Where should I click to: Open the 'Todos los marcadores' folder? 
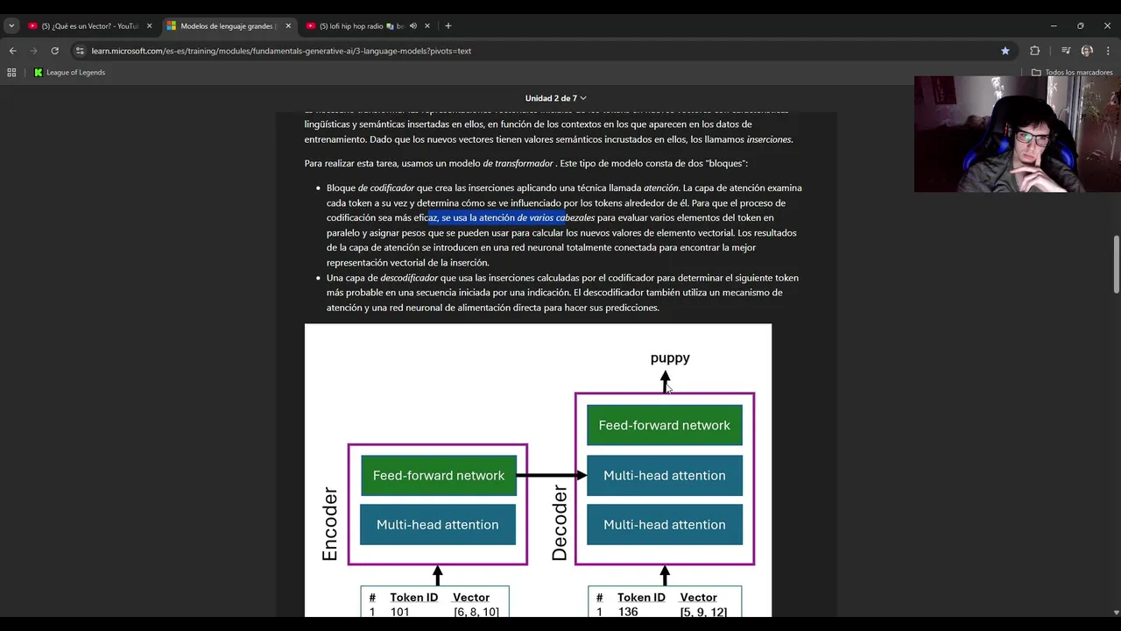pos(1072,73)
